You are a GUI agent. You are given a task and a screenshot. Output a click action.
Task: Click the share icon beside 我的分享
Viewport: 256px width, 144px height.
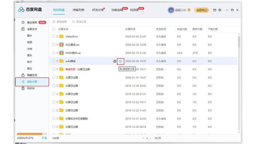click(x=23, y=82)
